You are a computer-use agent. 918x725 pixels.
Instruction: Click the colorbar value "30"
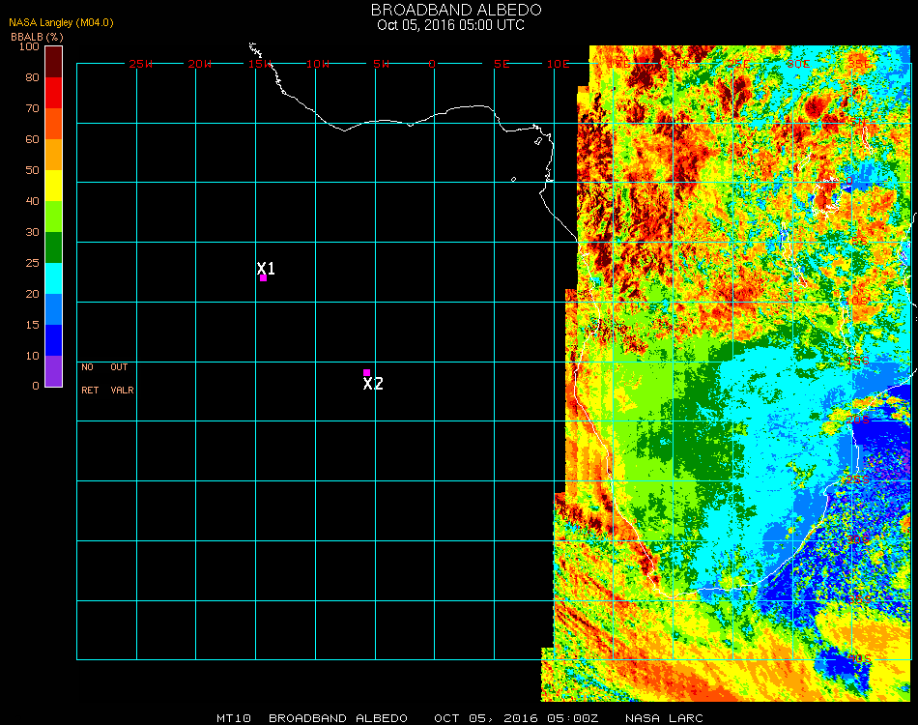point(32,233)
